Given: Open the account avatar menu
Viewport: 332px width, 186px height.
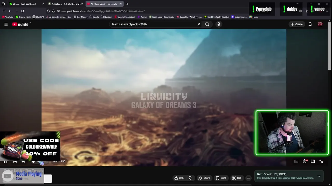Looking at the screenshot, I should [320, 24].
